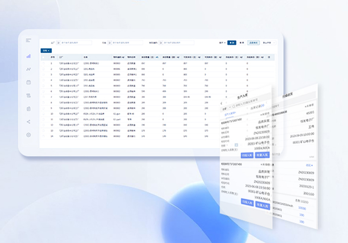Click the 高级查询 advanced query button

click(x=254, y=43)
